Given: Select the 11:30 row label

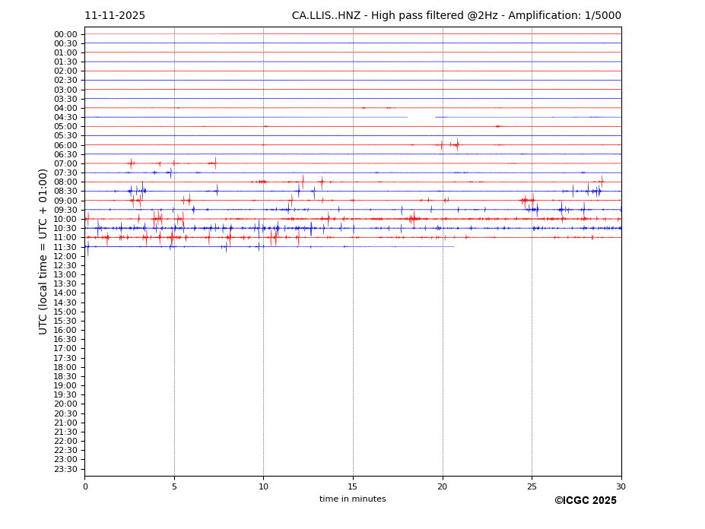Looking at the screenshot, I should pyautogui.click(x=65, y=247).
